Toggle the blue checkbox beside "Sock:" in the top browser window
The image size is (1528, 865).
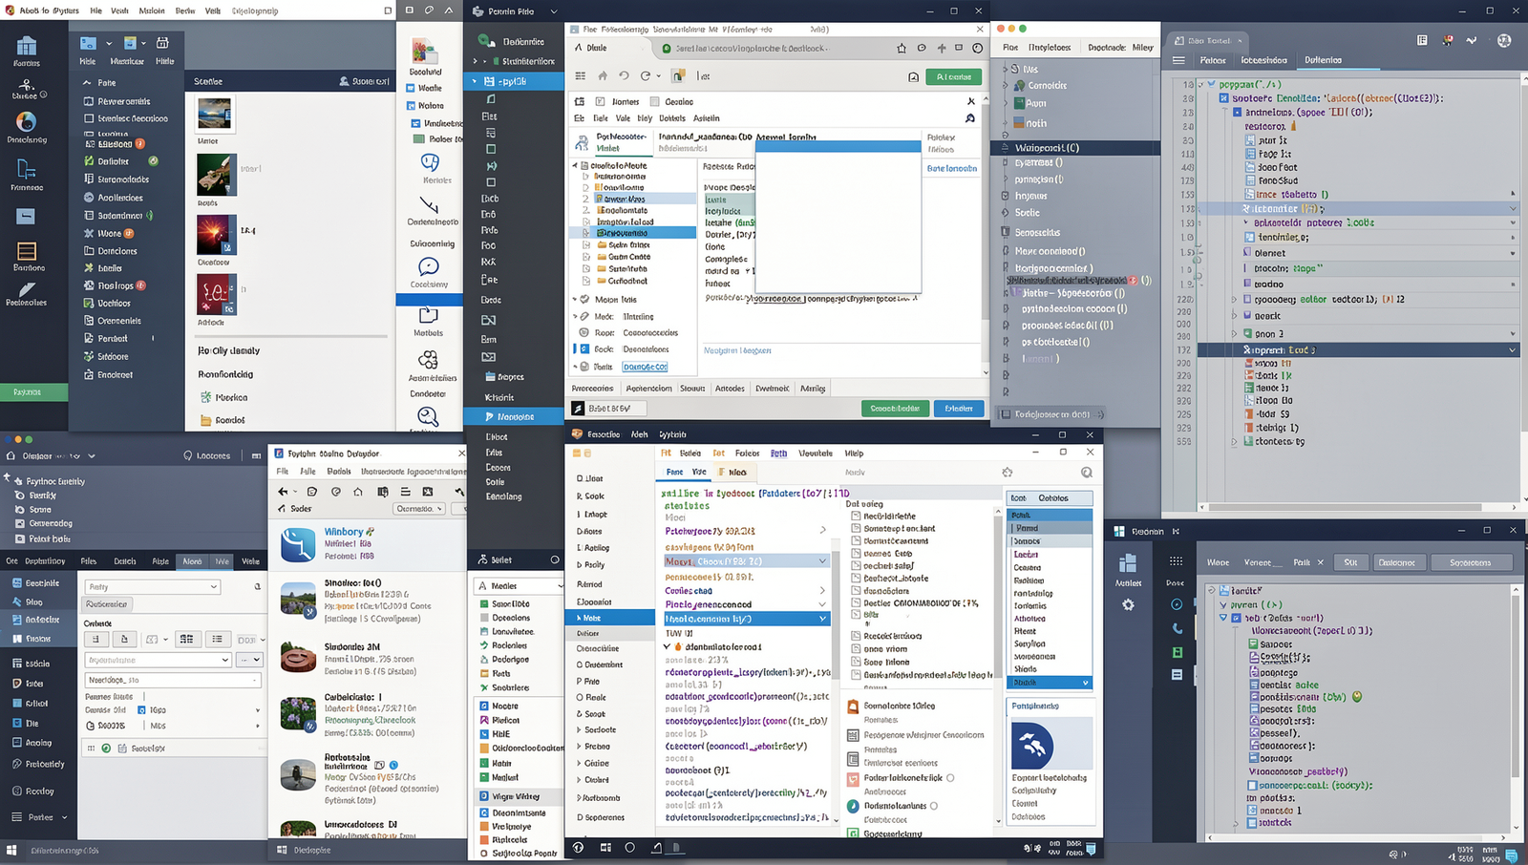pyautogui.click(x=584, y=349)
